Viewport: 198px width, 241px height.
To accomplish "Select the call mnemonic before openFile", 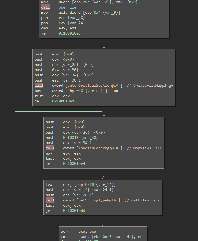I will pyautogui.click(x=46, y=7).
